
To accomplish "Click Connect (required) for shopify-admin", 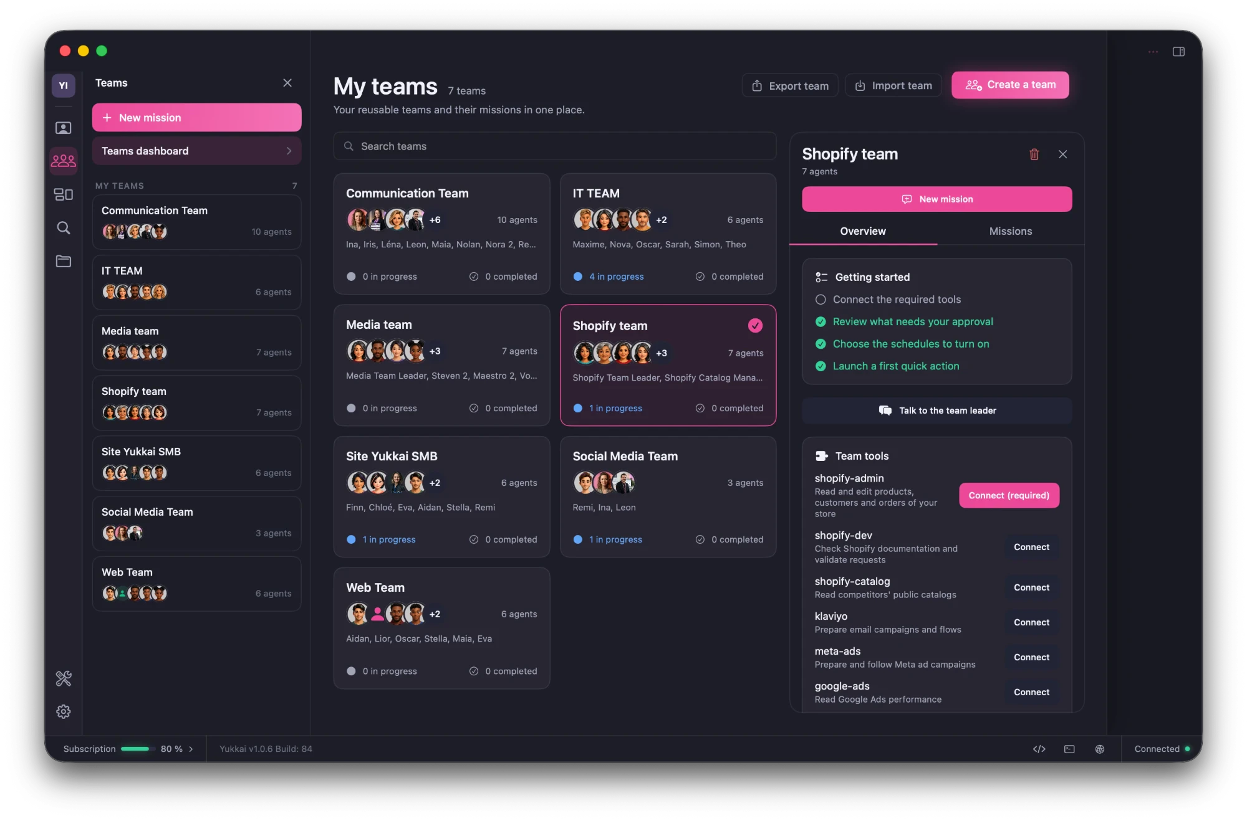I will coord(1009,495).
